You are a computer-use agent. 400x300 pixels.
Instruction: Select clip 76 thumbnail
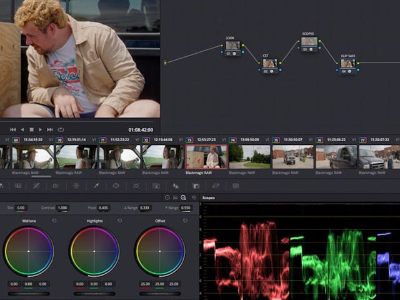tap(336, 157)
